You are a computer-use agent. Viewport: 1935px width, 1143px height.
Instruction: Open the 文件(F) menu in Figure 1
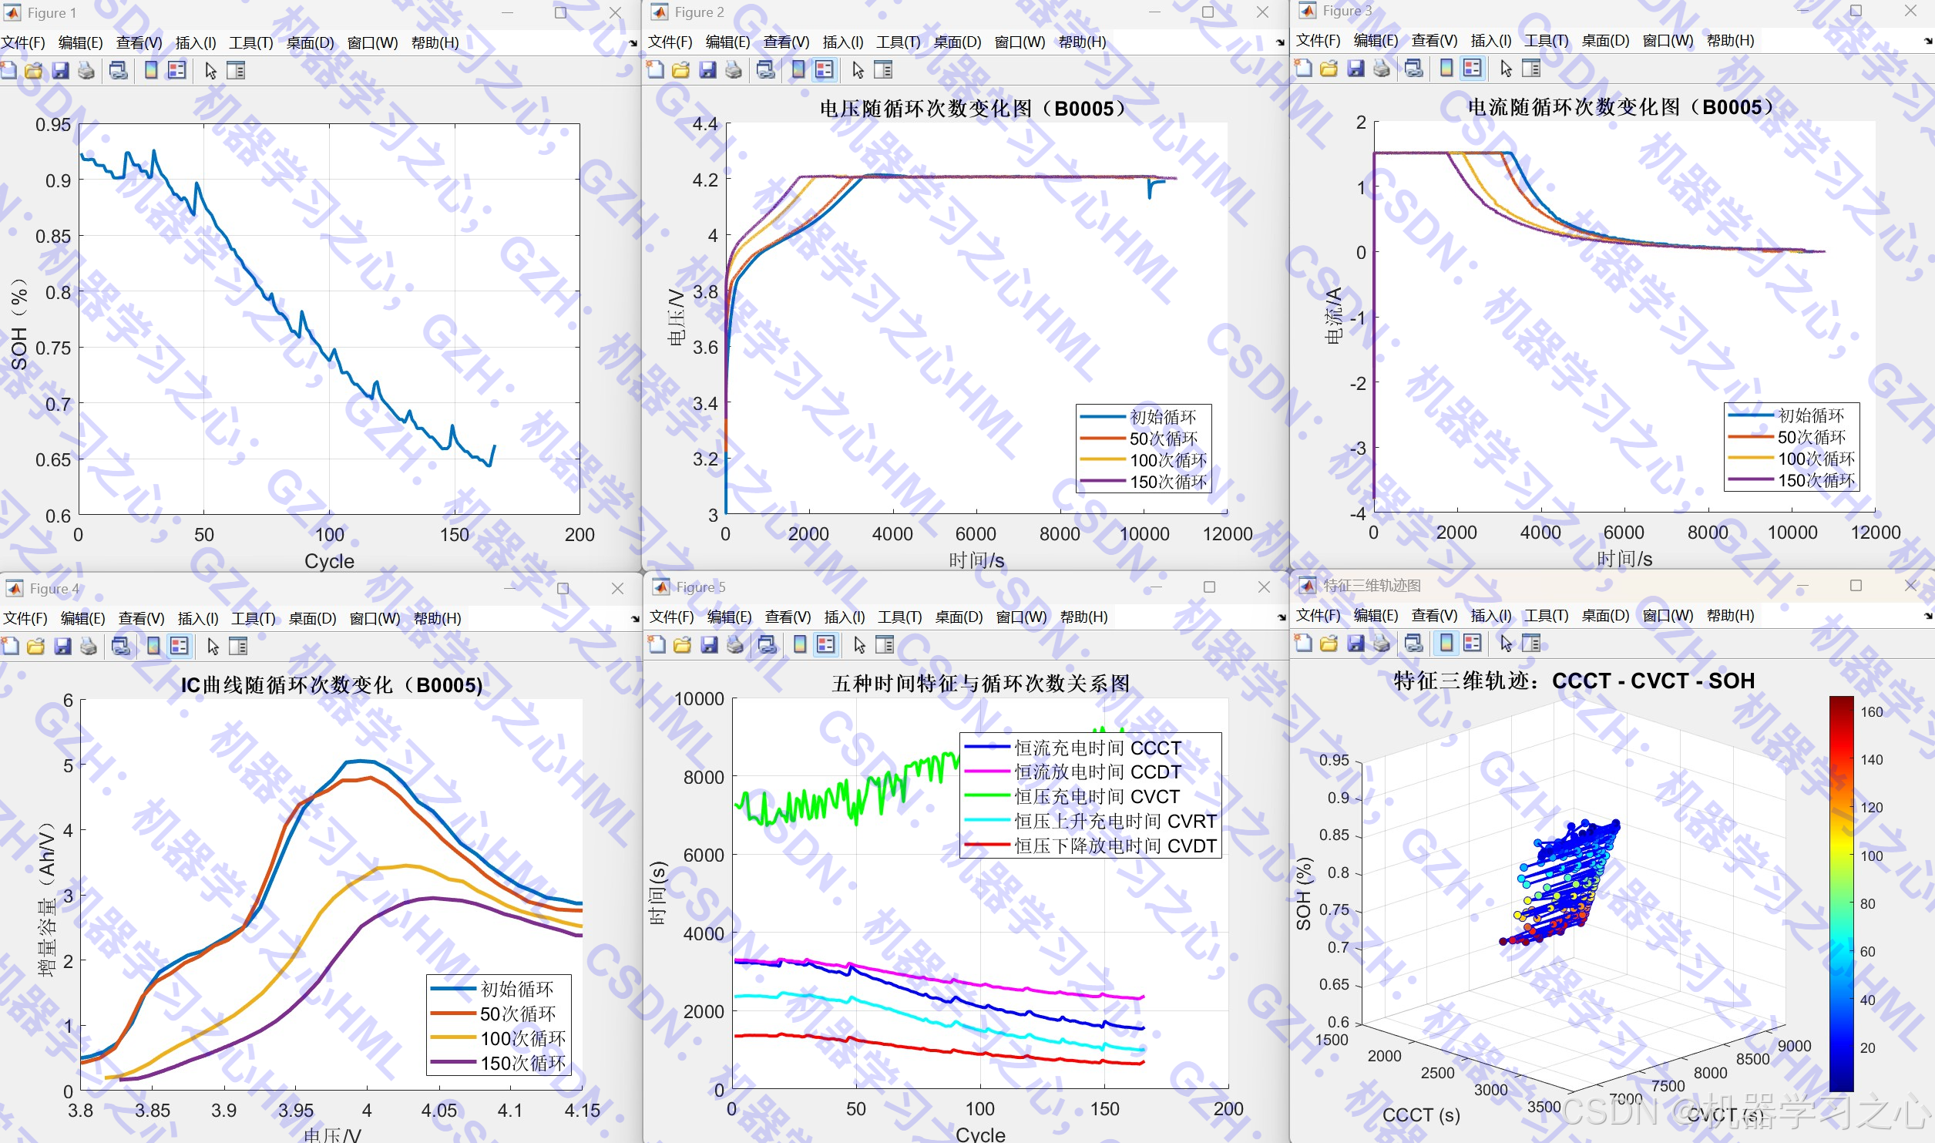[x=23, y=43]
